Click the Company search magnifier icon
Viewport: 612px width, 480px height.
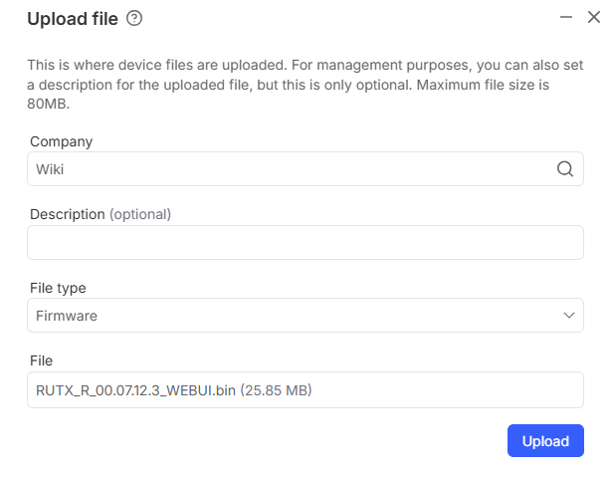(x=564, y=168)
